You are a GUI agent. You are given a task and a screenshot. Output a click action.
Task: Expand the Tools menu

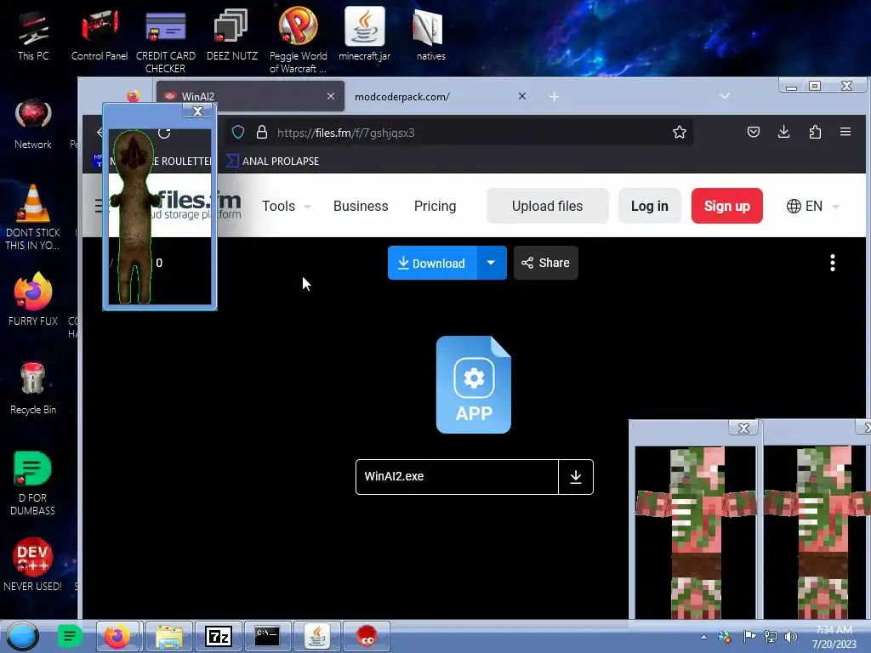[286, 206]
